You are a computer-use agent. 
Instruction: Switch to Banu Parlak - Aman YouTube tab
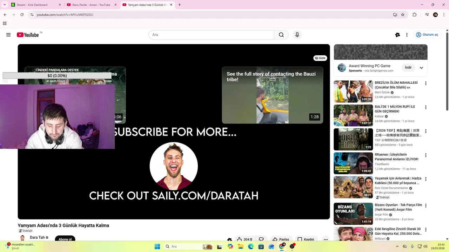point(91,5)
